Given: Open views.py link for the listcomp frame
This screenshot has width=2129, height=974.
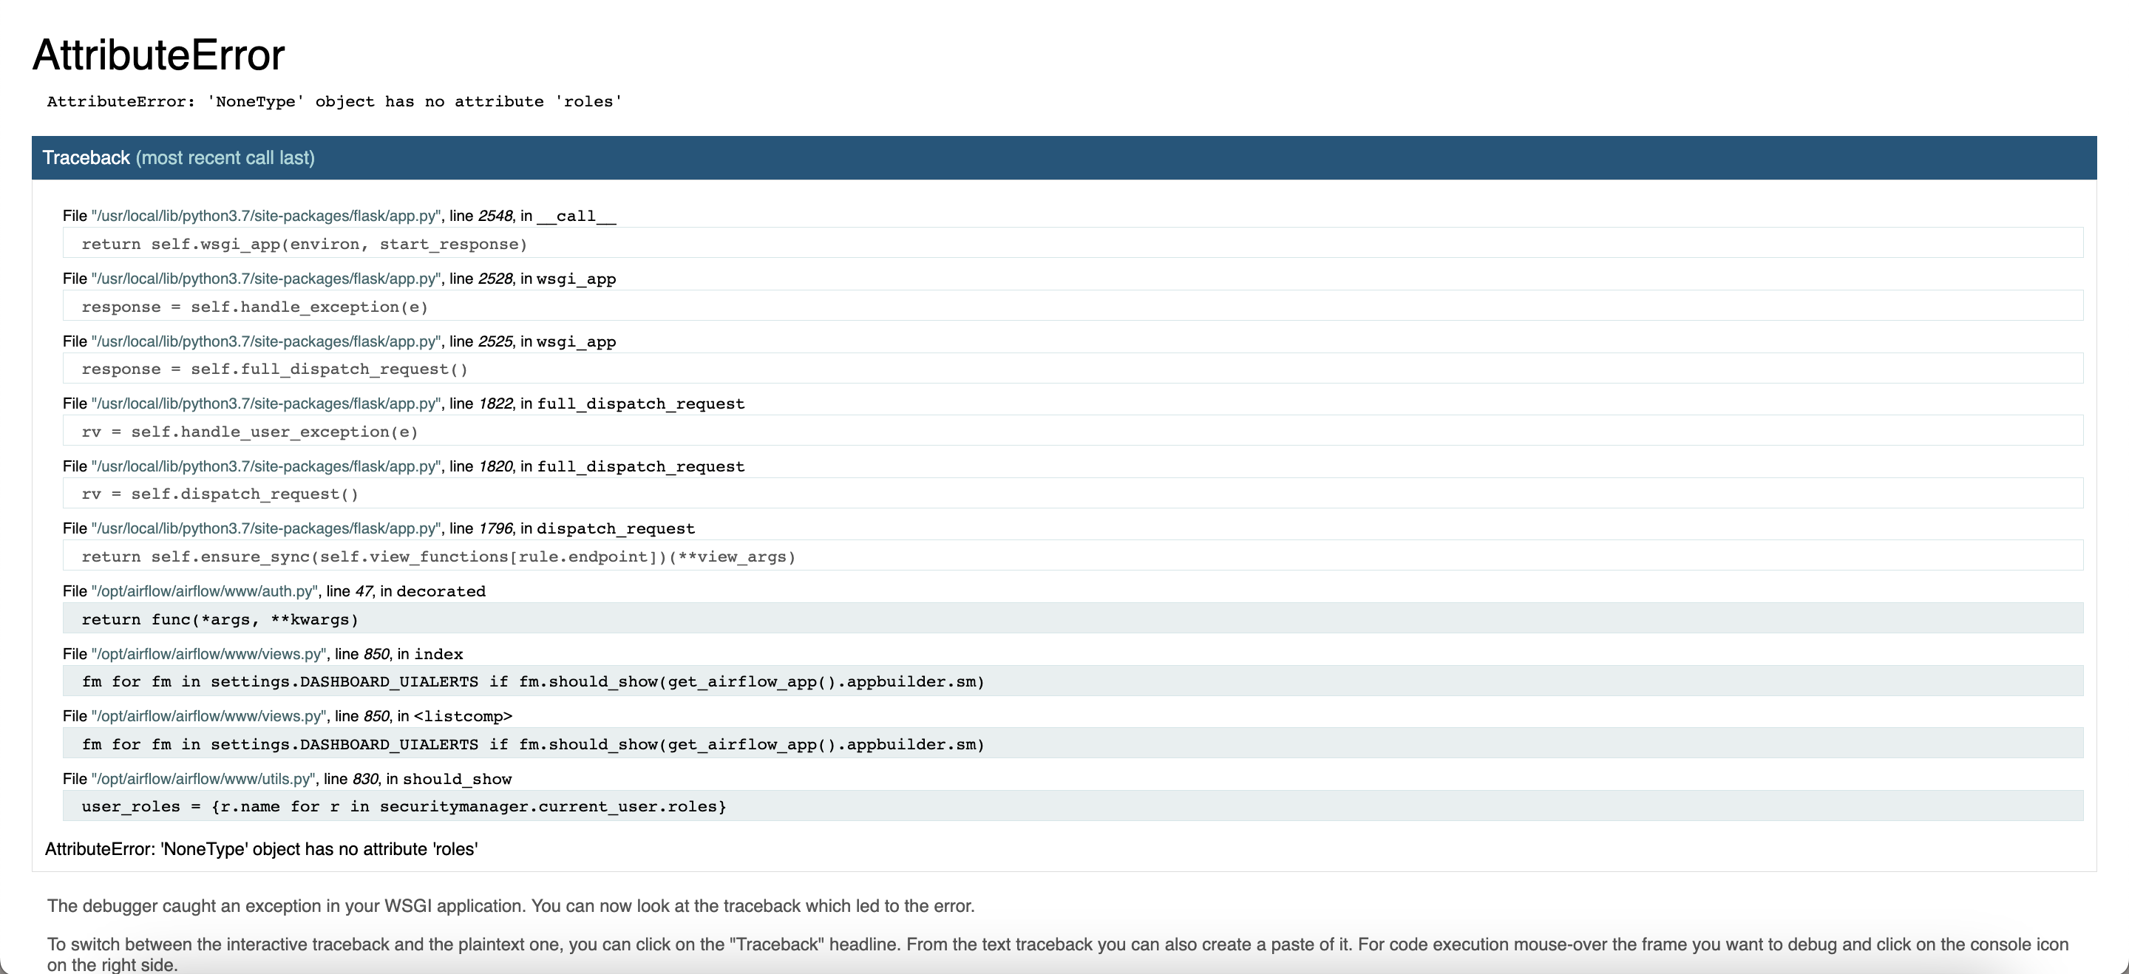Looking at the screenshot, I should [208, 716].
